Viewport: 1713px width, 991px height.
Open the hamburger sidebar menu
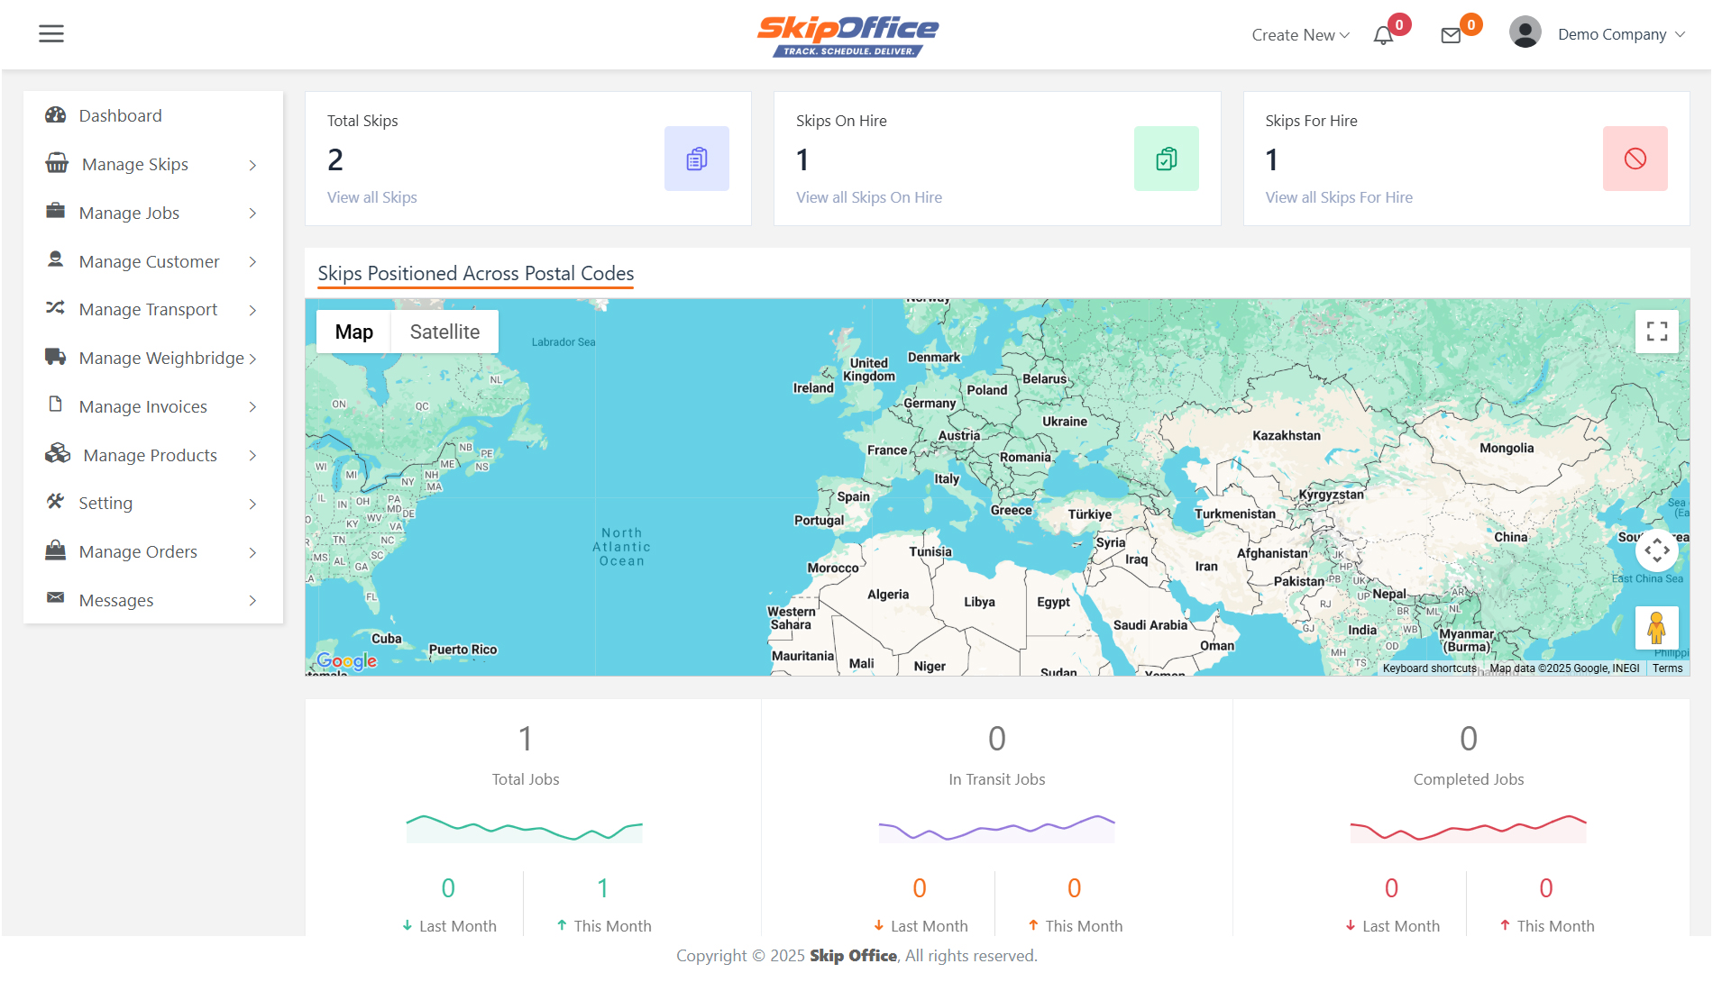[x=51, y=34]
